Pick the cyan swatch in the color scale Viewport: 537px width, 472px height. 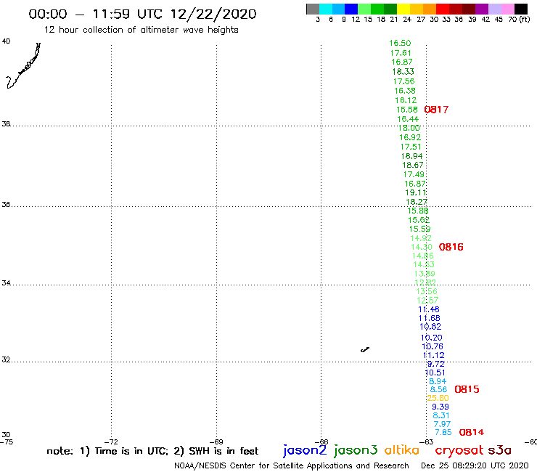pos(326,9)
